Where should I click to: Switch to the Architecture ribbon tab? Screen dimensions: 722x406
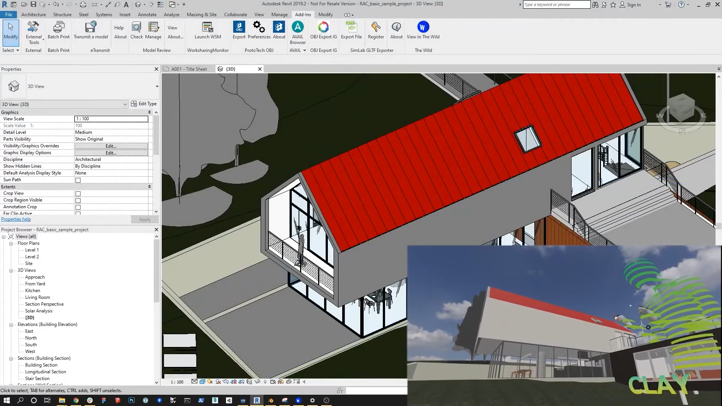33,15
